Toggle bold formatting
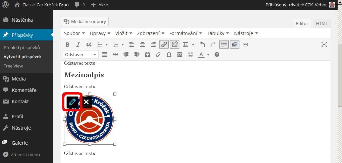The width and height of the screenshot is (342, 163). (x=67, y=44)
